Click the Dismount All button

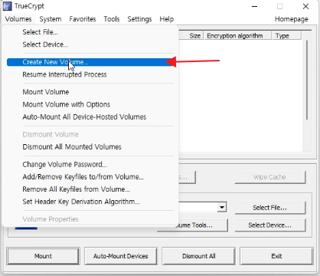(198, 256)
